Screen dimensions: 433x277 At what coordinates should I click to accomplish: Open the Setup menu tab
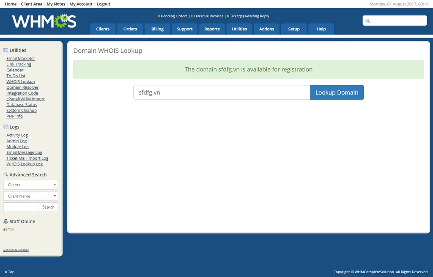(x=294, y=29)
